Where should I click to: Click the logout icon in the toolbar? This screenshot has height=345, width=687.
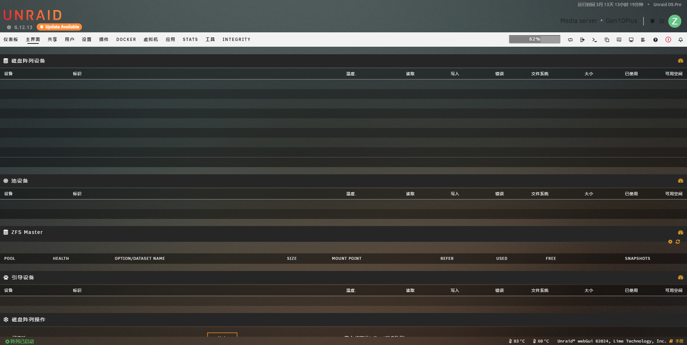point(582,40)
